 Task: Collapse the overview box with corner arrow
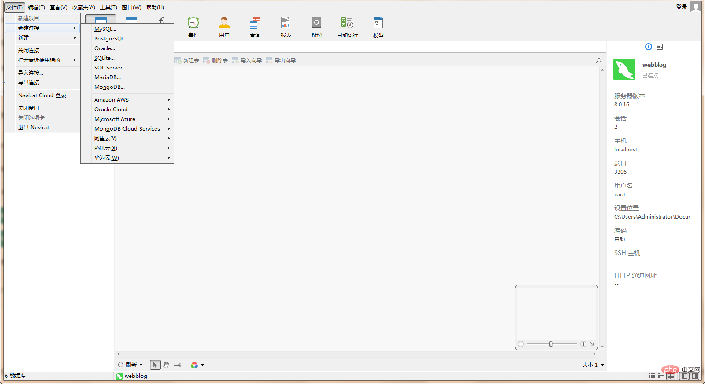(592, 344)
